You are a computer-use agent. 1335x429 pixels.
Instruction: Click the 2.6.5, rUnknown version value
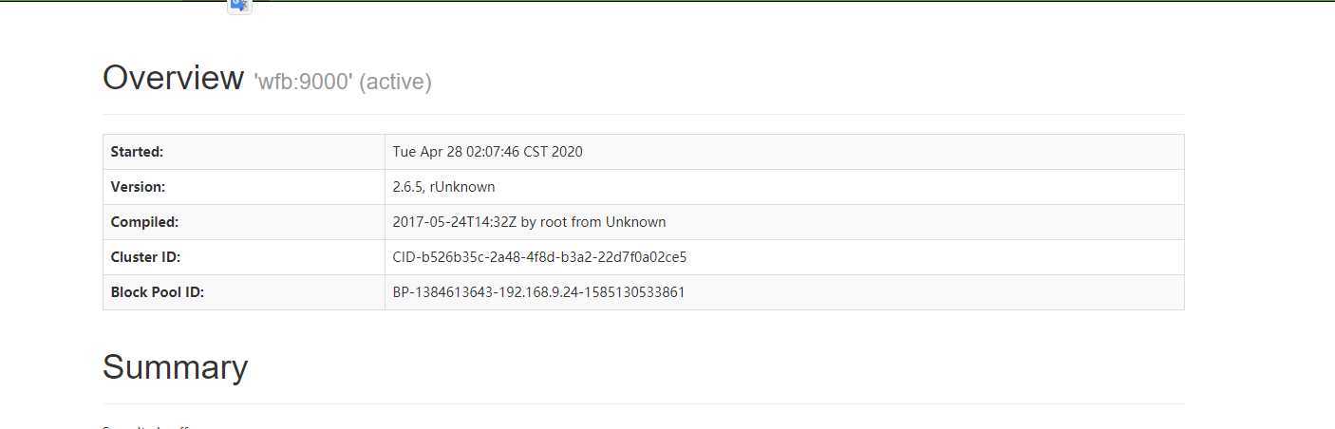point(443,187)
